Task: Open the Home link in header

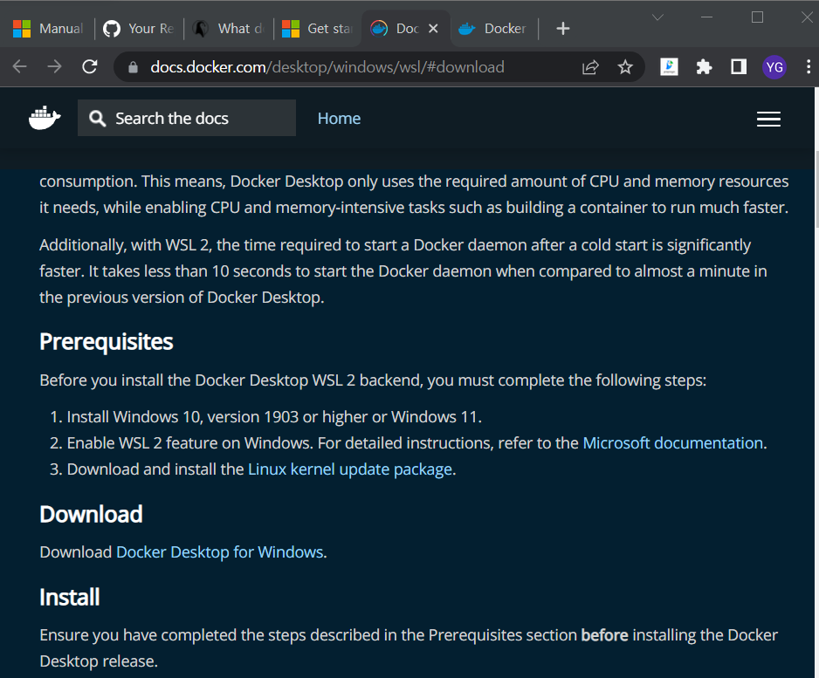Action: pyautogui.click(x=339, y=119)
